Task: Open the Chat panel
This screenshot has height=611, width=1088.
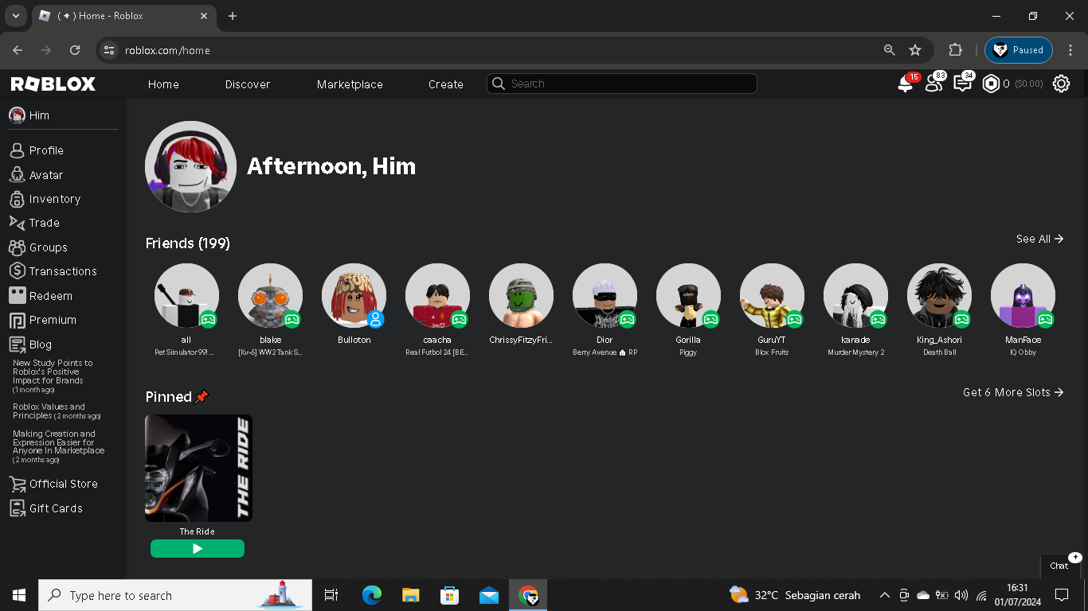Action: click(1061, 566)
